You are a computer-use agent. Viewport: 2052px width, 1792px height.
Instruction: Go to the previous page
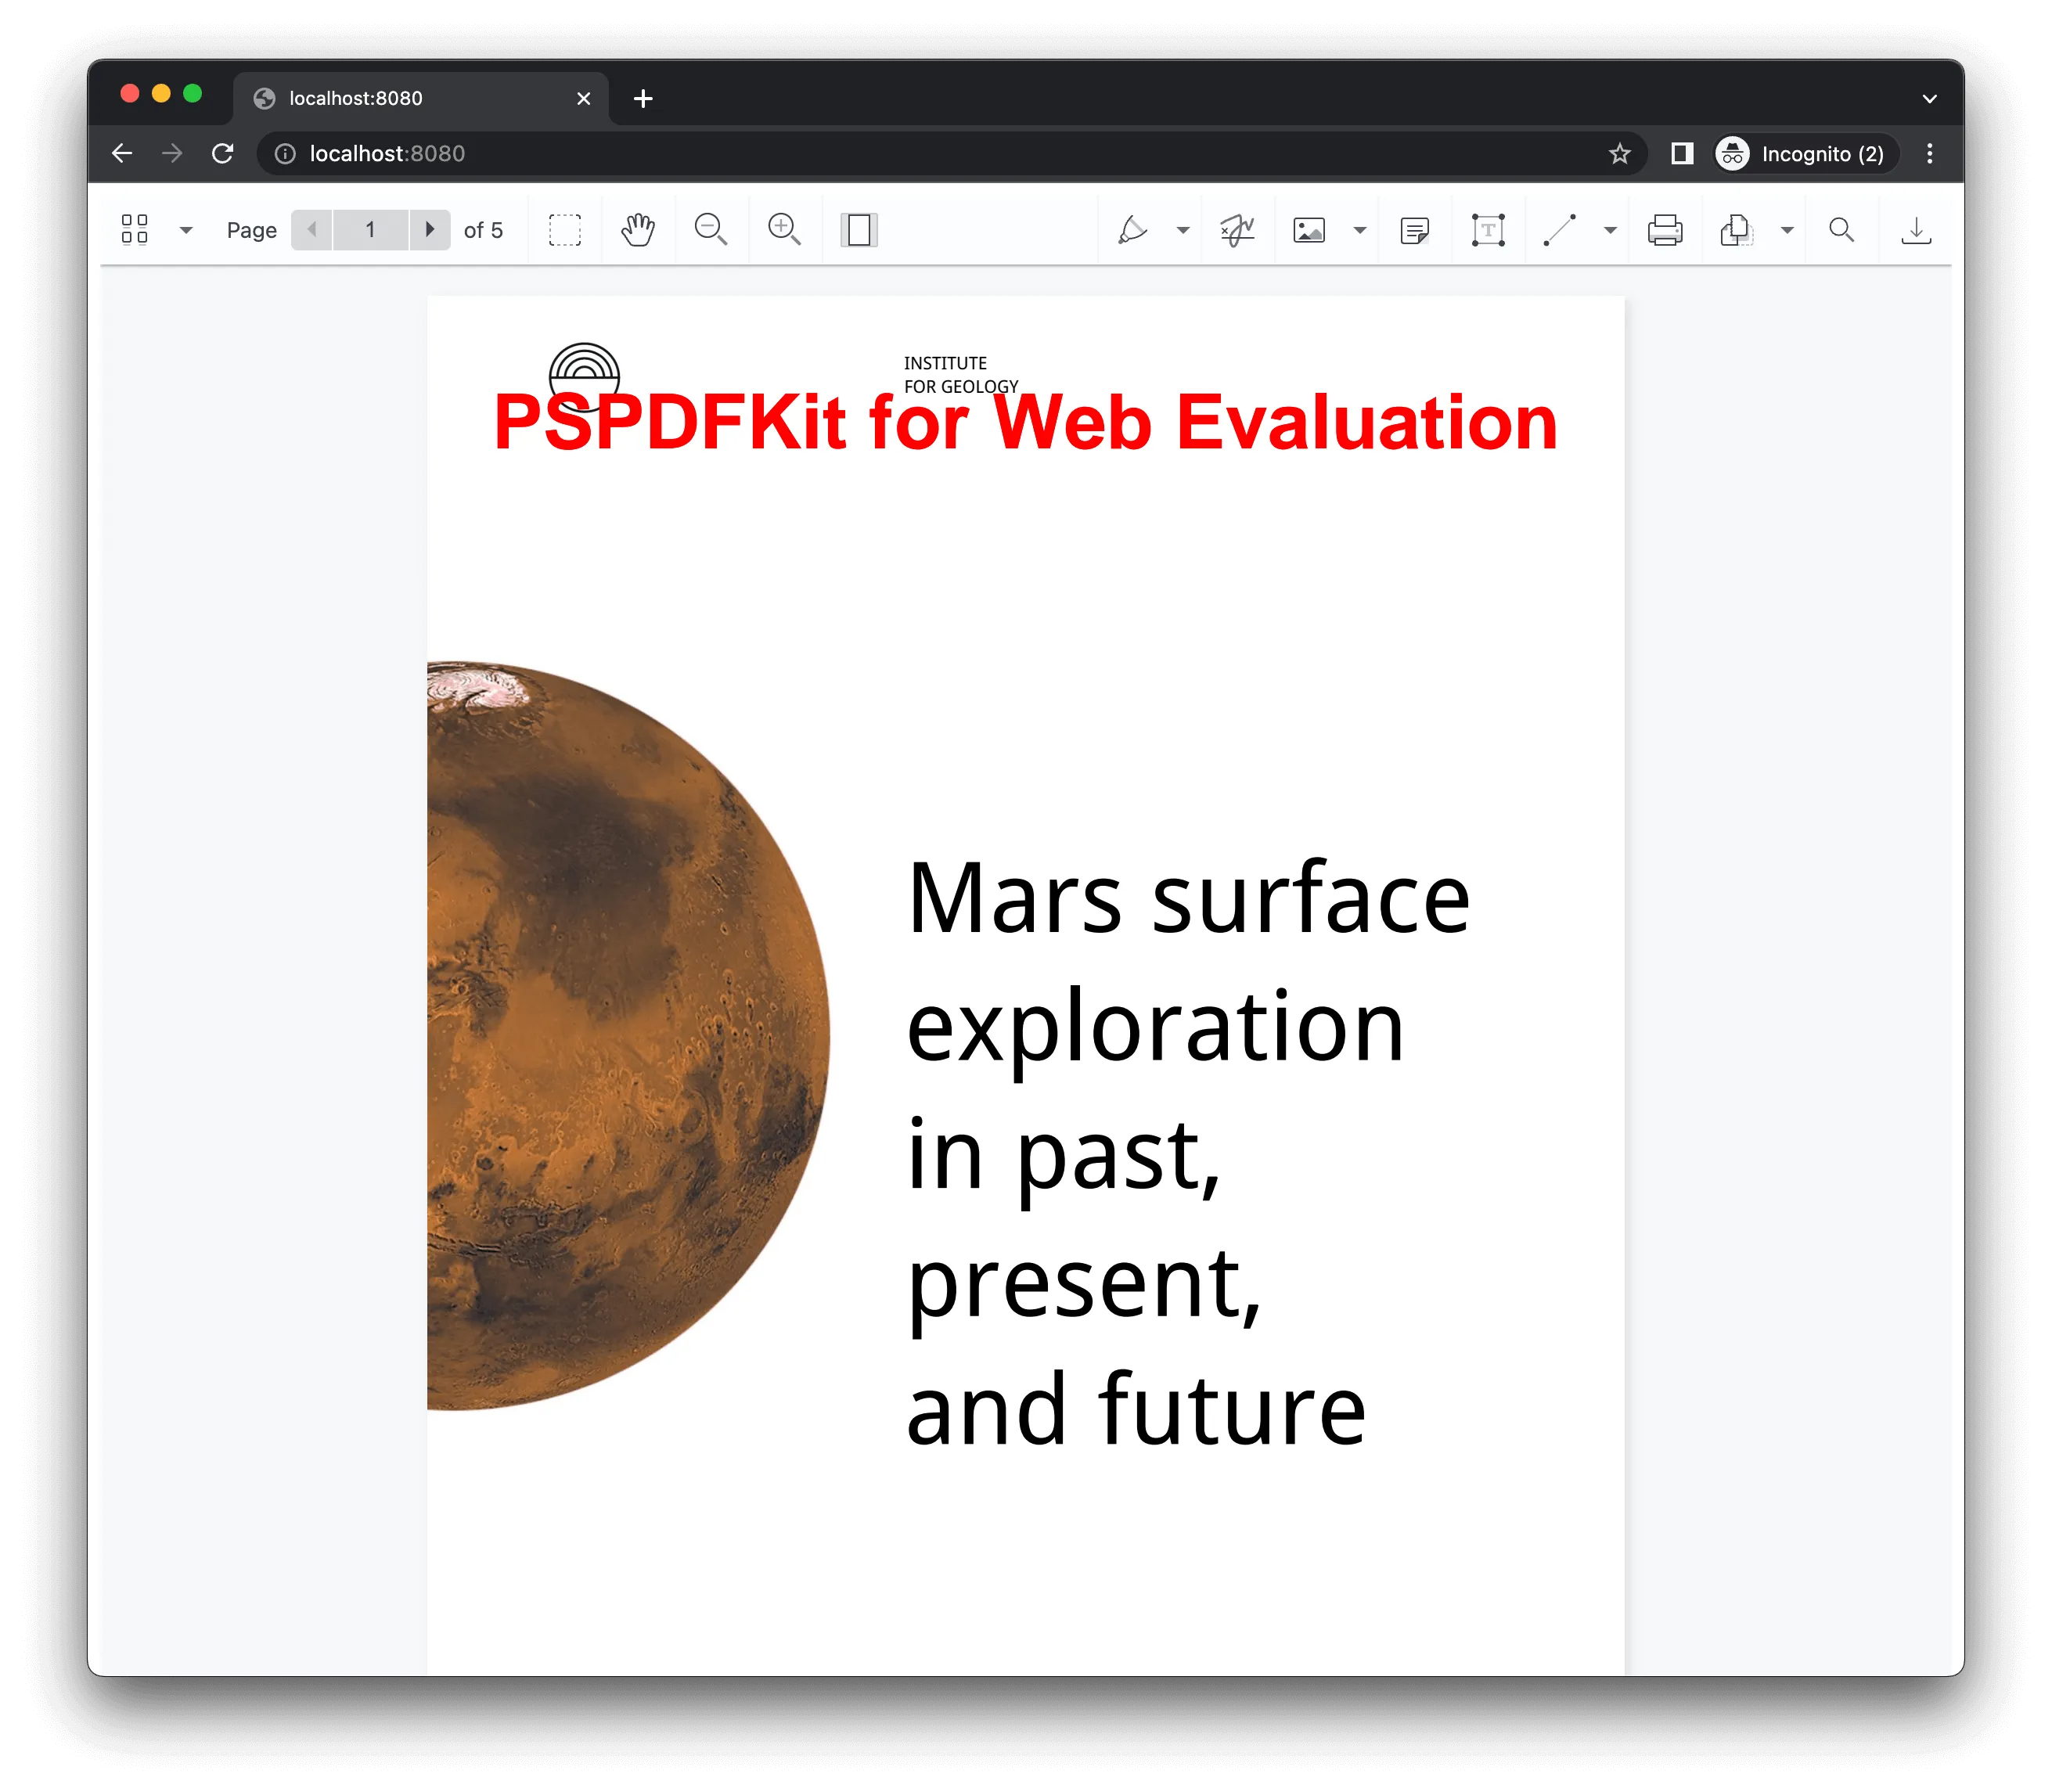pos(312,230)
